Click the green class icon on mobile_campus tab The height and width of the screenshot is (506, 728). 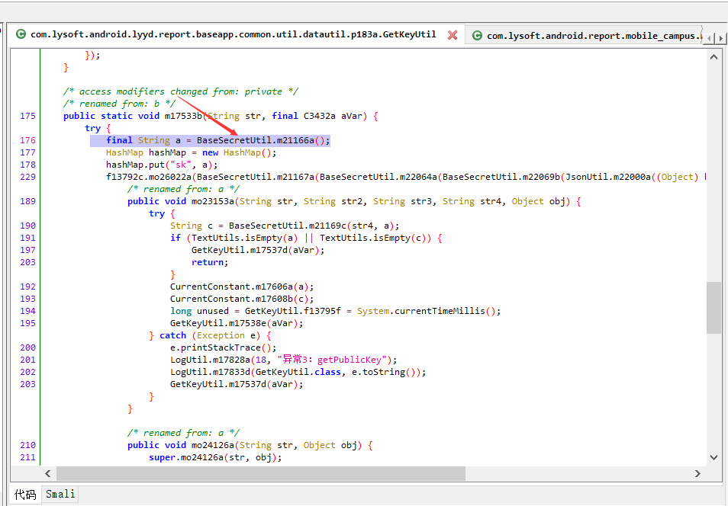477,35
